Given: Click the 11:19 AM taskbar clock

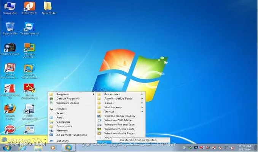Looking at the screenshot, I should click(245, 147).
